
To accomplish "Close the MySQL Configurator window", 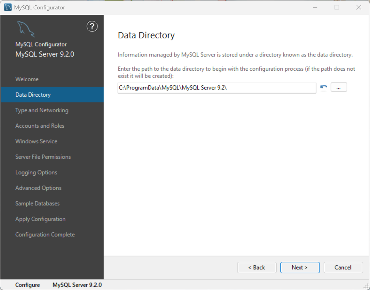I will pos(359,7).
